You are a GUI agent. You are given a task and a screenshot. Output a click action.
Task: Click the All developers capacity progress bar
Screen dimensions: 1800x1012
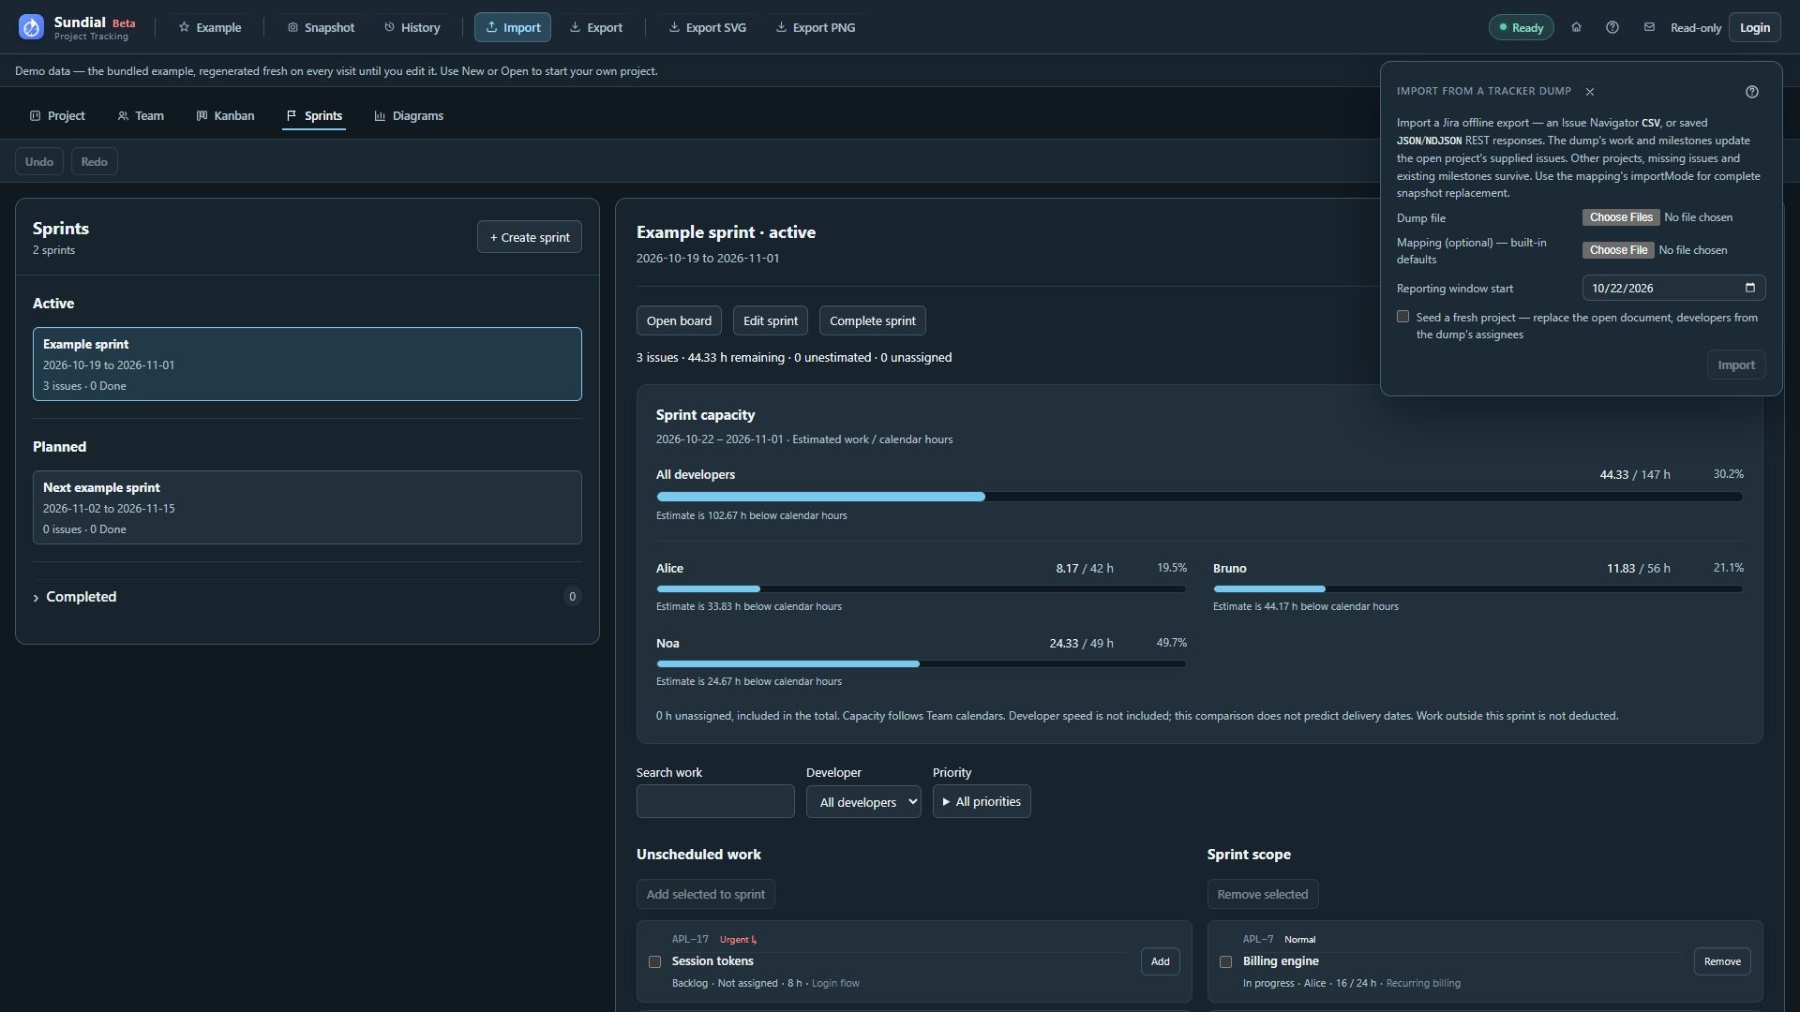pos(1200,497)
